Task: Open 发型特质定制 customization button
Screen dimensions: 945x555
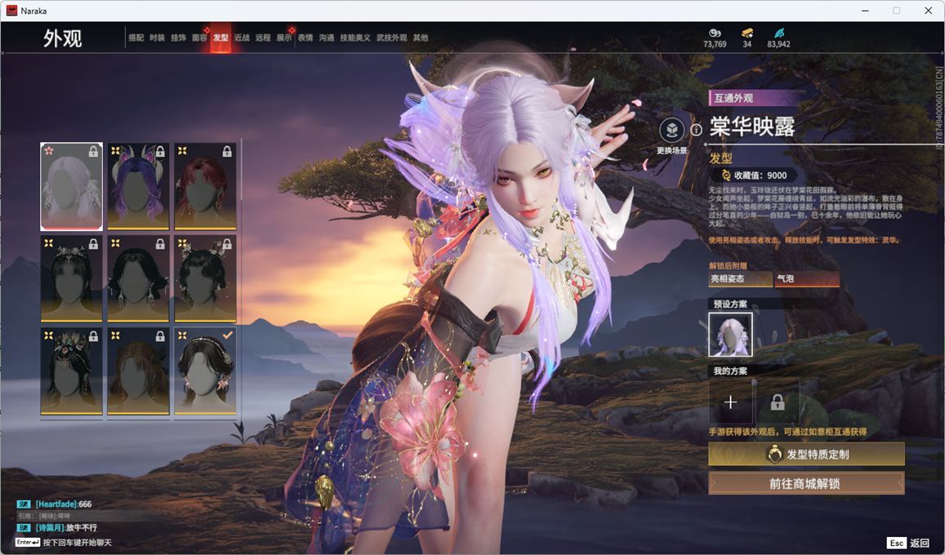Action: 805,455
